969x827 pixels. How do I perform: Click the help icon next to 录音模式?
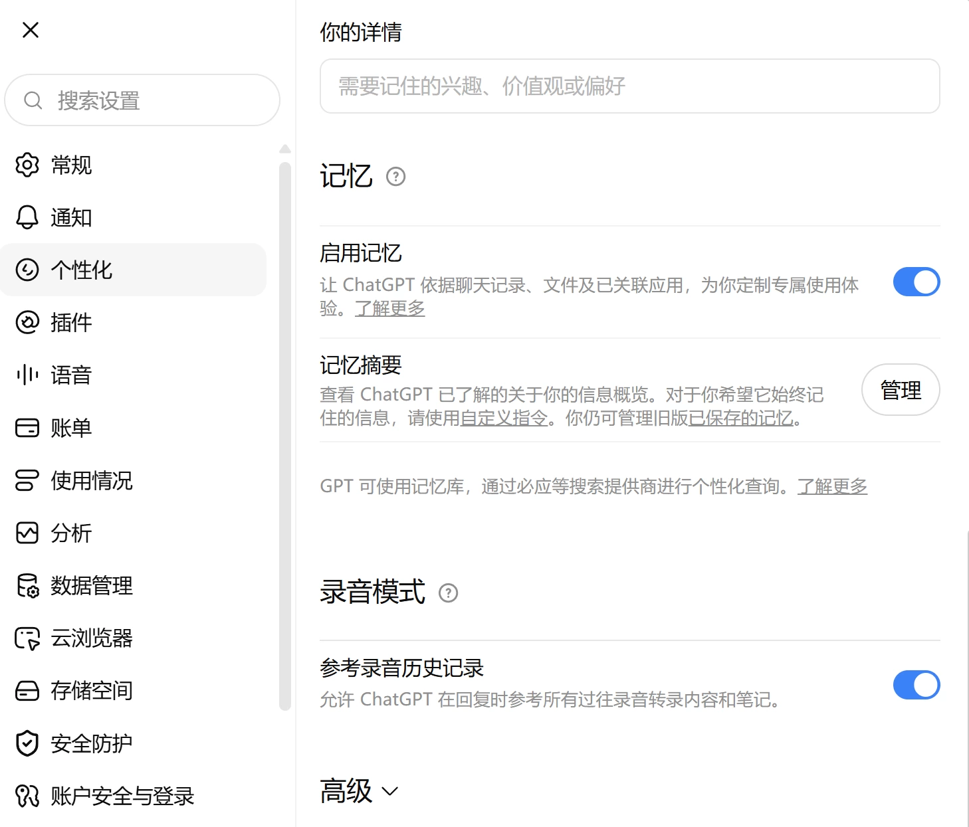pyautogui.click(x=449, y=593)
